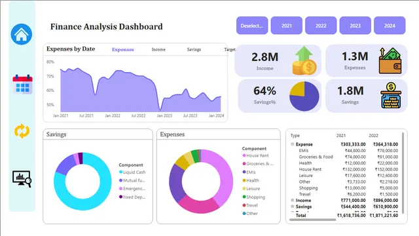
Task: Open the calendar icon in sidebar
Action: point(22,85)
